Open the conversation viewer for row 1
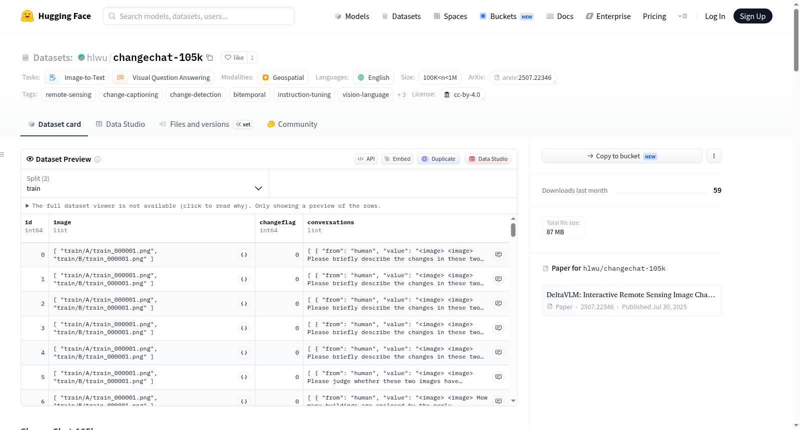This screenshot has width=800, height=430. tap(498, 279)
